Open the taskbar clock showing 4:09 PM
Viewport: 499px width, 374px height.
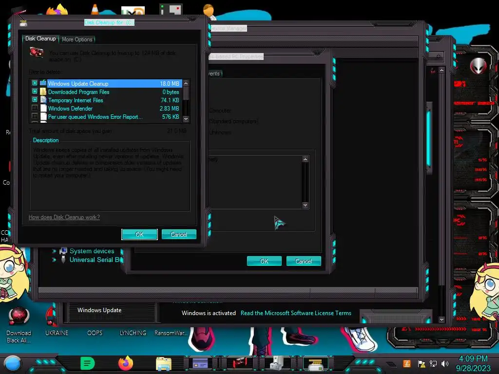click(x=473, y=363)
